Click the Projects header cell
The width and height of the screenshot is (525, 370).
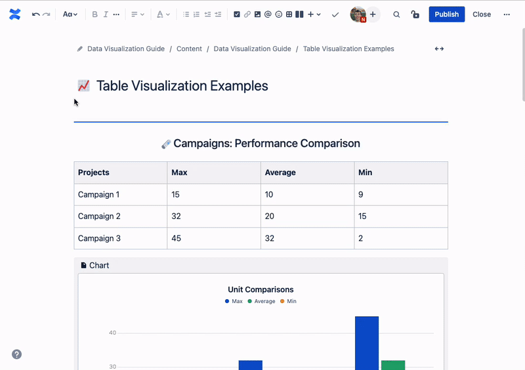121,173
